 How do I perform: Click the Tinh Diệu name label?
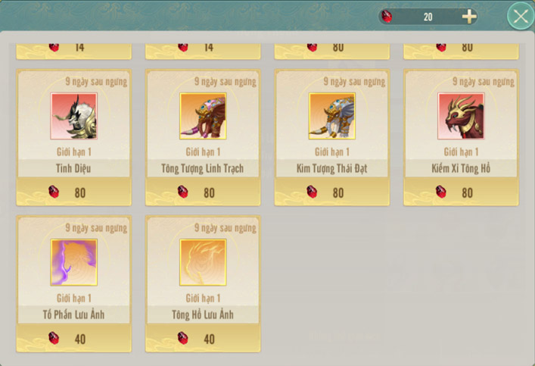coord(73,168)
